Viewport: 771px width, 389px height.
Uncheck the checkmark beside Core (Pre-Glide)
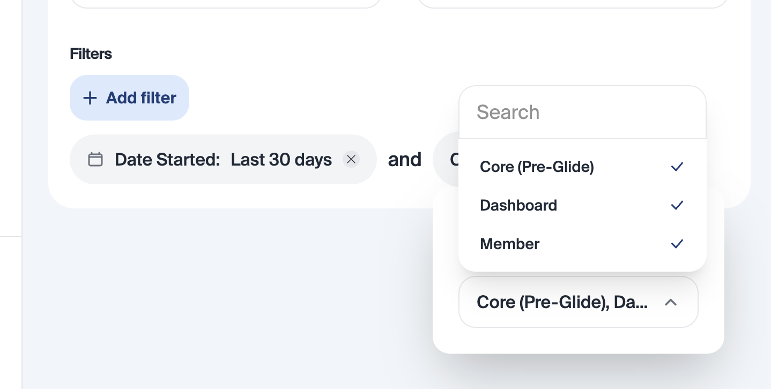click(x=677, y=167)
